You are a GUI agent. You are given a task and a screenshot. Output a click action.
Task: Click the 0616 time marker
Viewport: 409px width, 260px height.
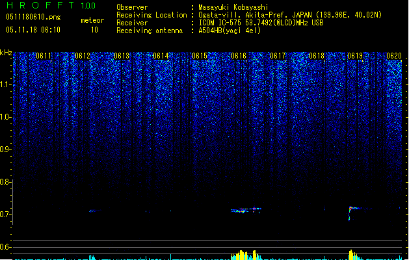239,56
